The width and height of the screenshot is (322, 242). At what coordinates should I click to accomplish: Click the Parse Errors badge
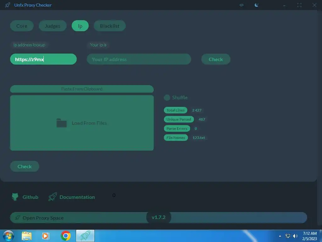pyautogui.click(x=177, y=129)
